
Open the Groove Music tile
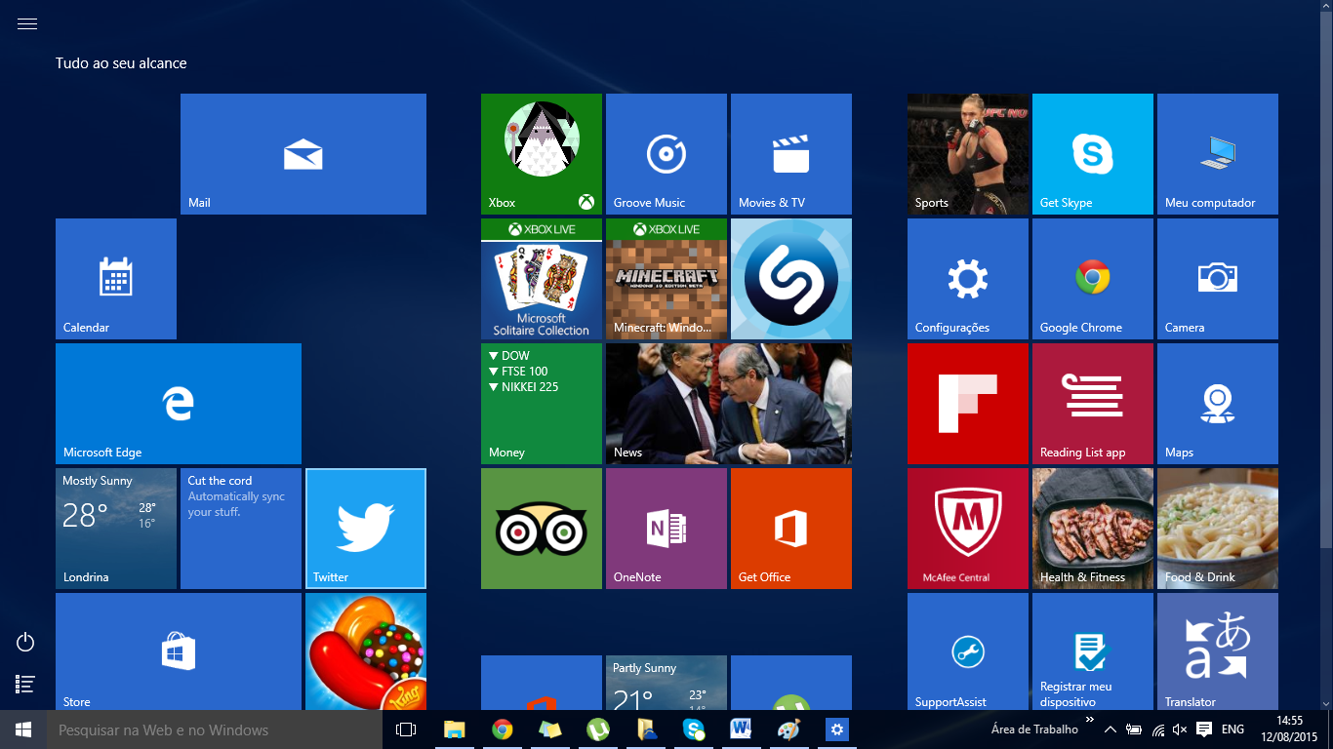tap(666, 154)
